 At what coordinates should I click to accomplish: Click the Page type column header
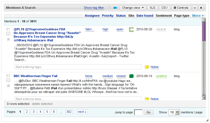182,16
